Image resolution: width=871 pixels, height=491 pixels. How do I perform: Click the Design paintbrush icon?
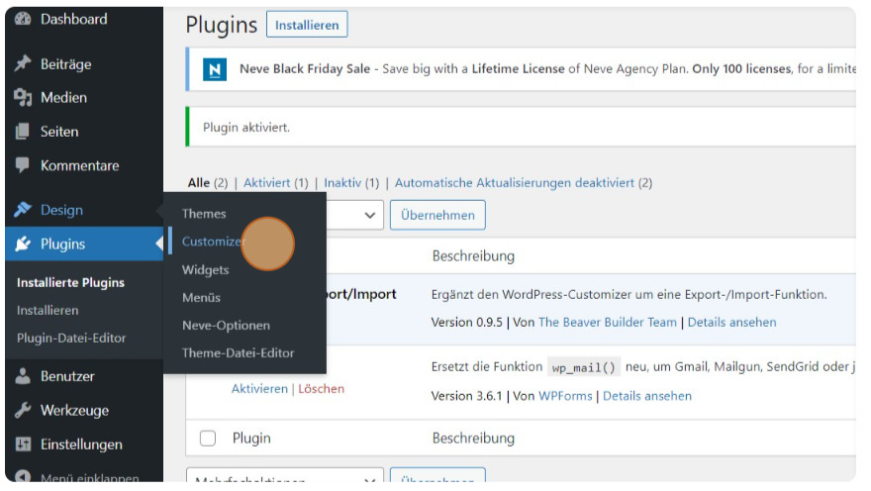tap(23, 210)
